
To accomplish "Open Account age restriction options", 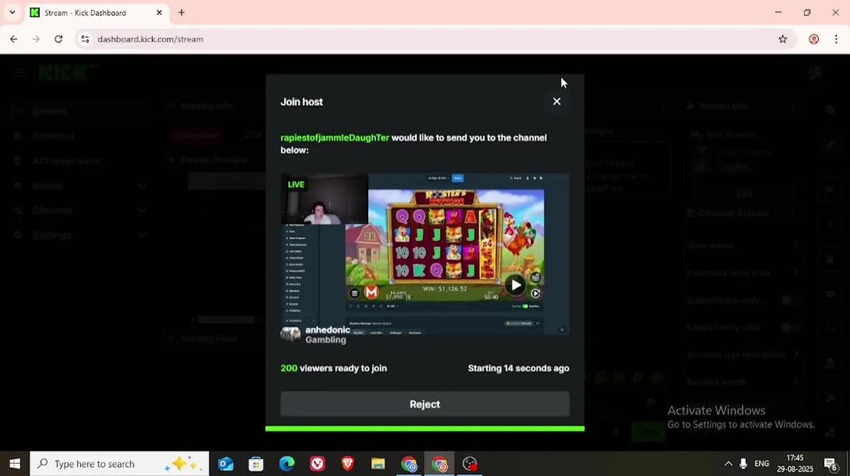I will click(x=743, y=354).
